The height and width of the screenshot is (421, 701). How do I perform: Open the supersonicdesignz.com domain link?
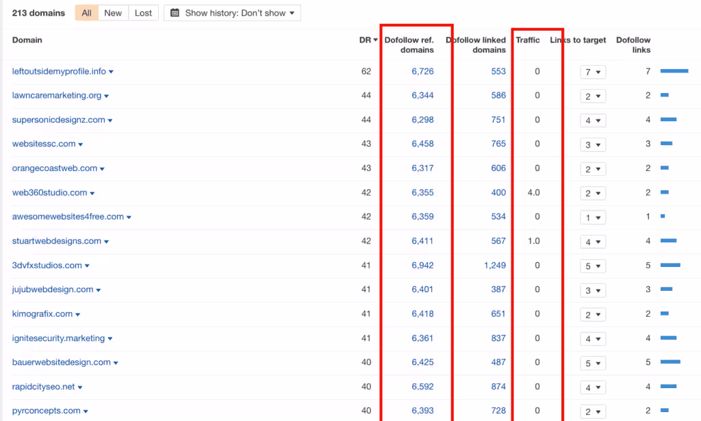[58, 120]
